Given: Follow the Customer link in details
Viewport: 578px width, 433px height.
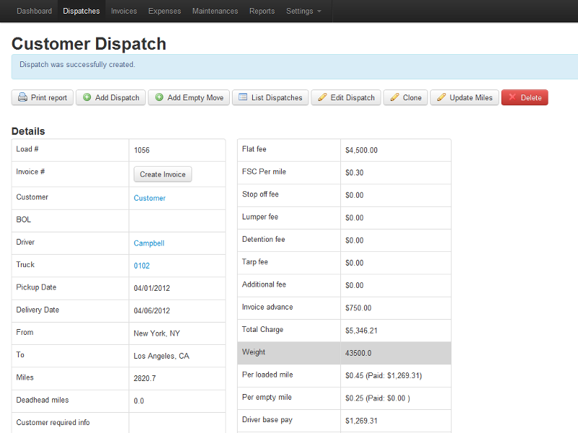Looking at the screenshot, I should click(150, 198).
